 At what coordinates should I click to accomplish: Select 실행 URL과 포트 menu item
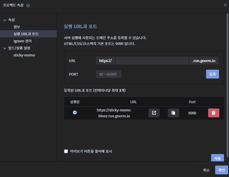pyautogui.click(x=26, y=34)
